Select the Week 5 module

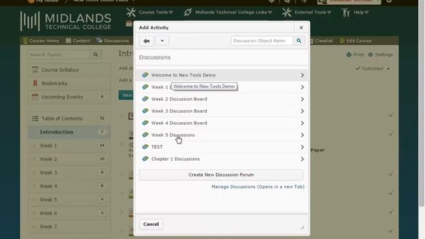click(69, 200)
